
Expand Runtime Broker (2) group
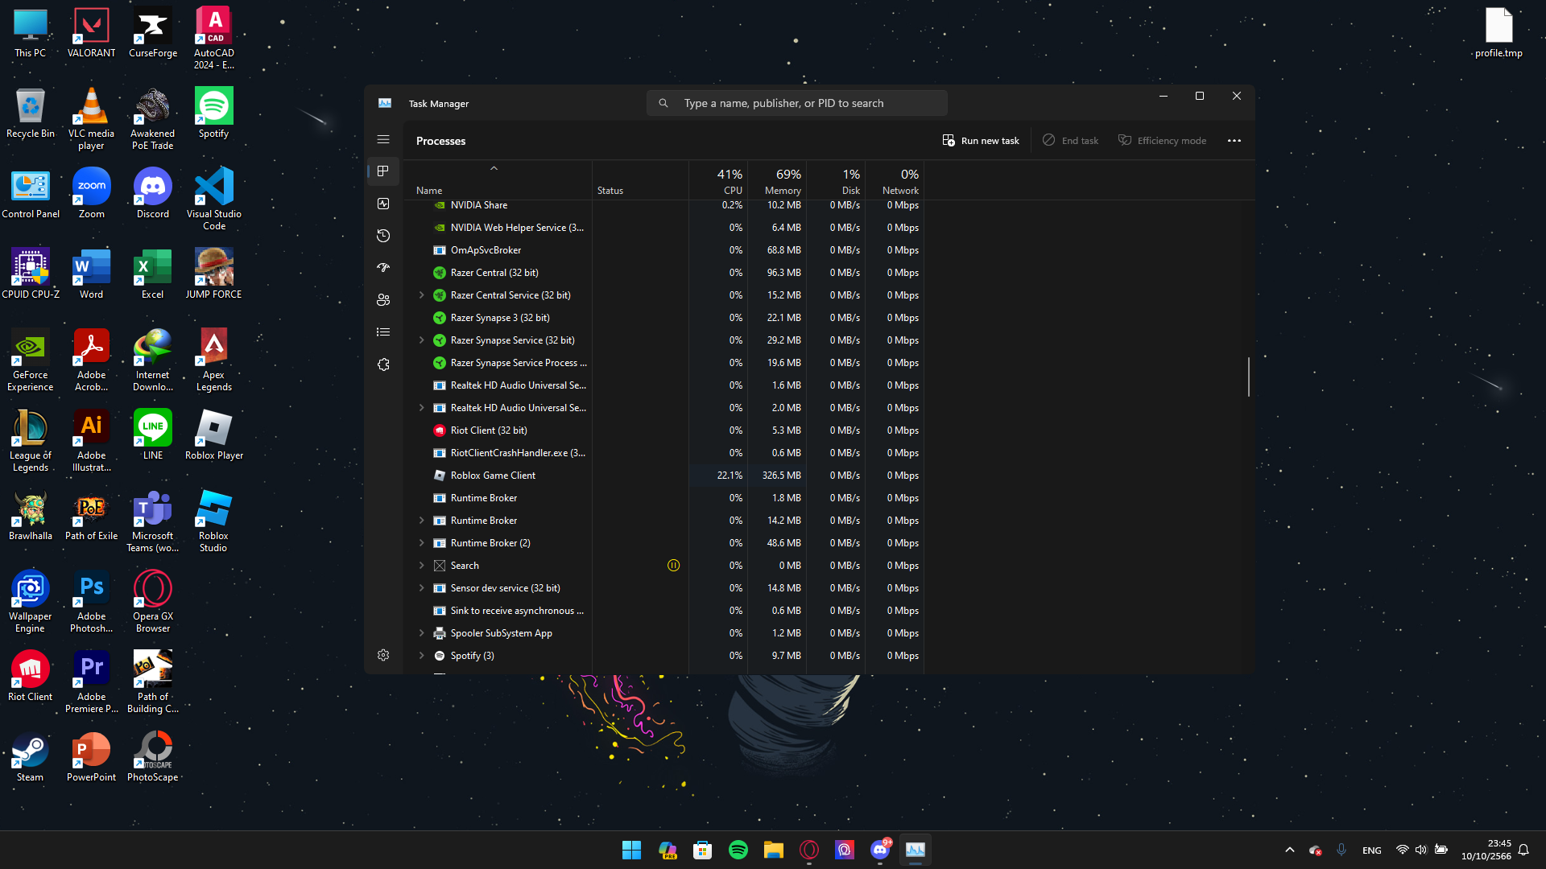(x=421, y=543)
